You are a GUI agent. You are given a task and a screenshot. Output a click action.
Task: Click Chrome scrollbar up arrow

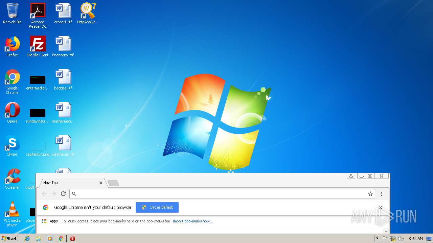click(x=386, y=231)
